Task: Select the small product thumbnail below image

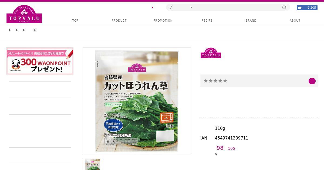Action: point(93,164)
